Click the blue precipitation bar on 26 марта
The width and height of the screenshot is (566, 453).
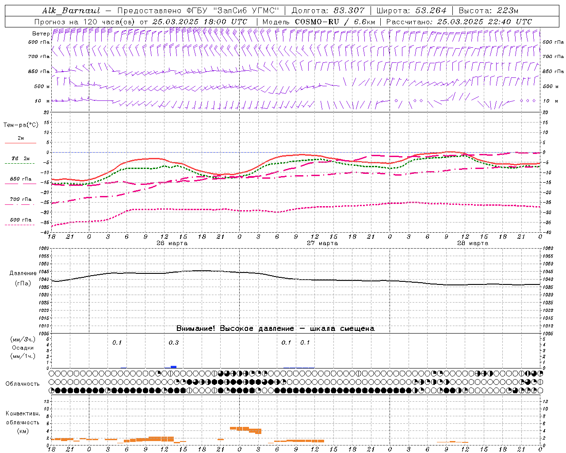[x=174, y=367]
